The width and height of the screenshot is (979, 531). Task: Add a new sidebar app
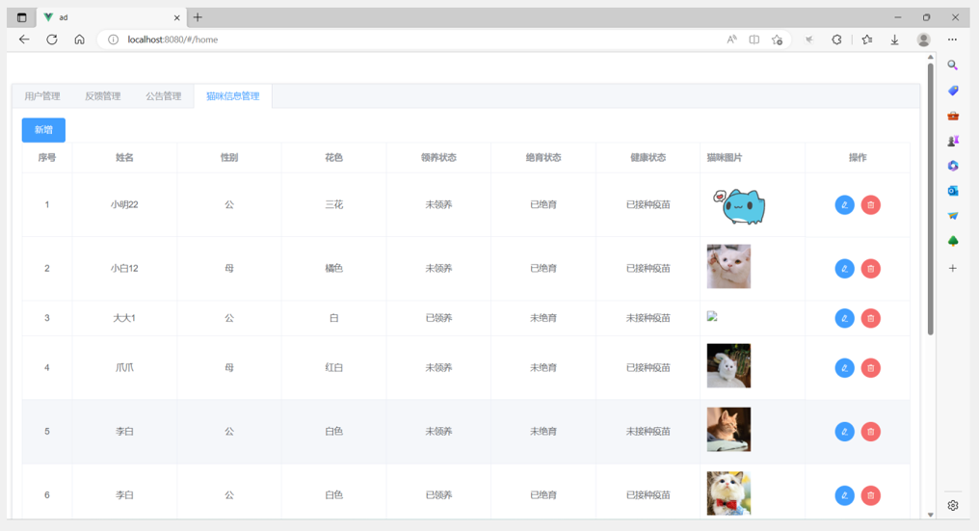(x=953, y=268)
